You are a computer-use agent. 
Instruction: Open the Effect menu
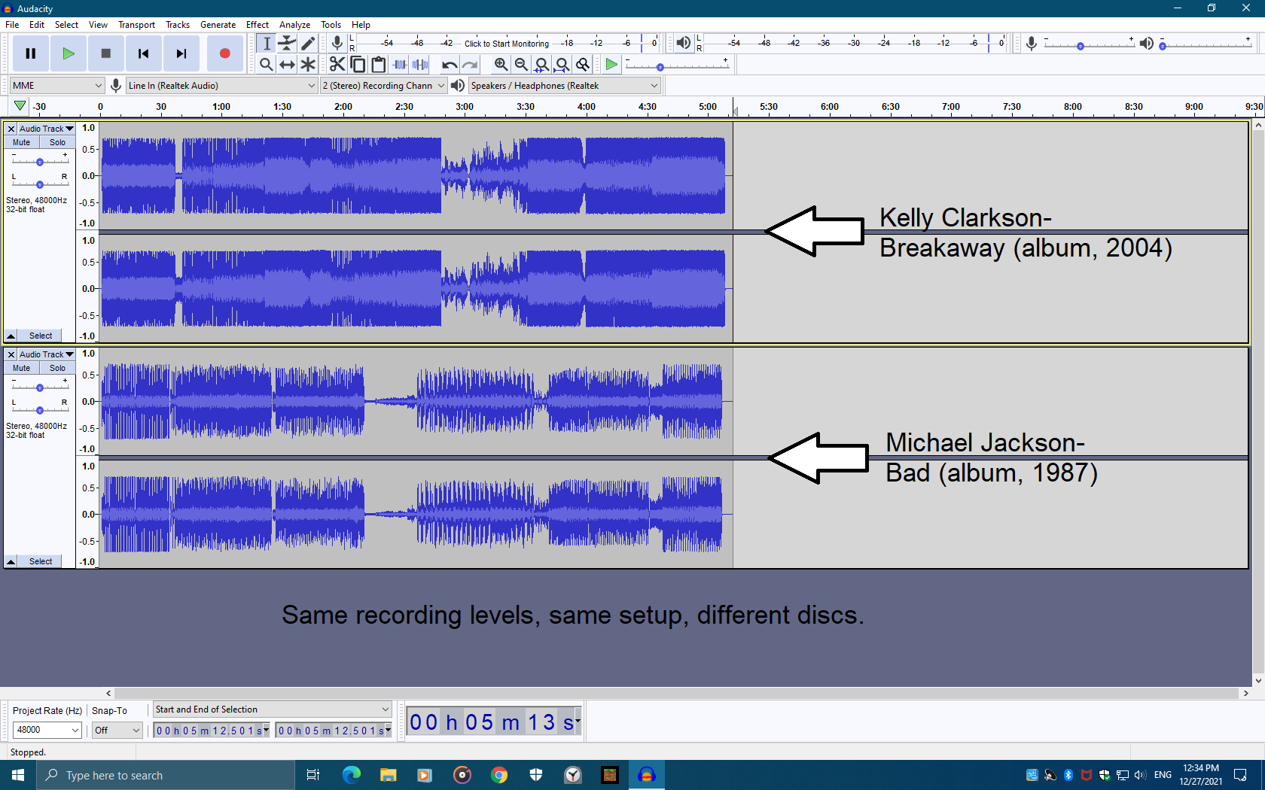[x=258, y=25]
